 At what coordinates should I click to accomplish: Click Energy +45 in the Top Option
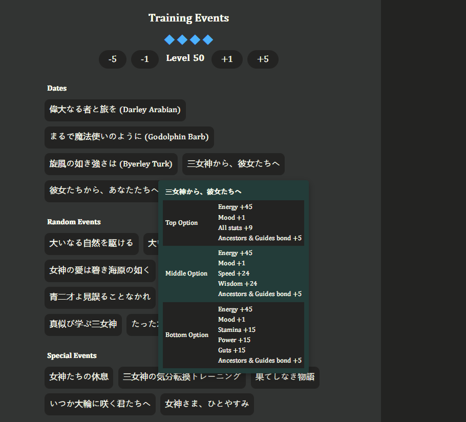pyautogui.click(x=236, y=207)
